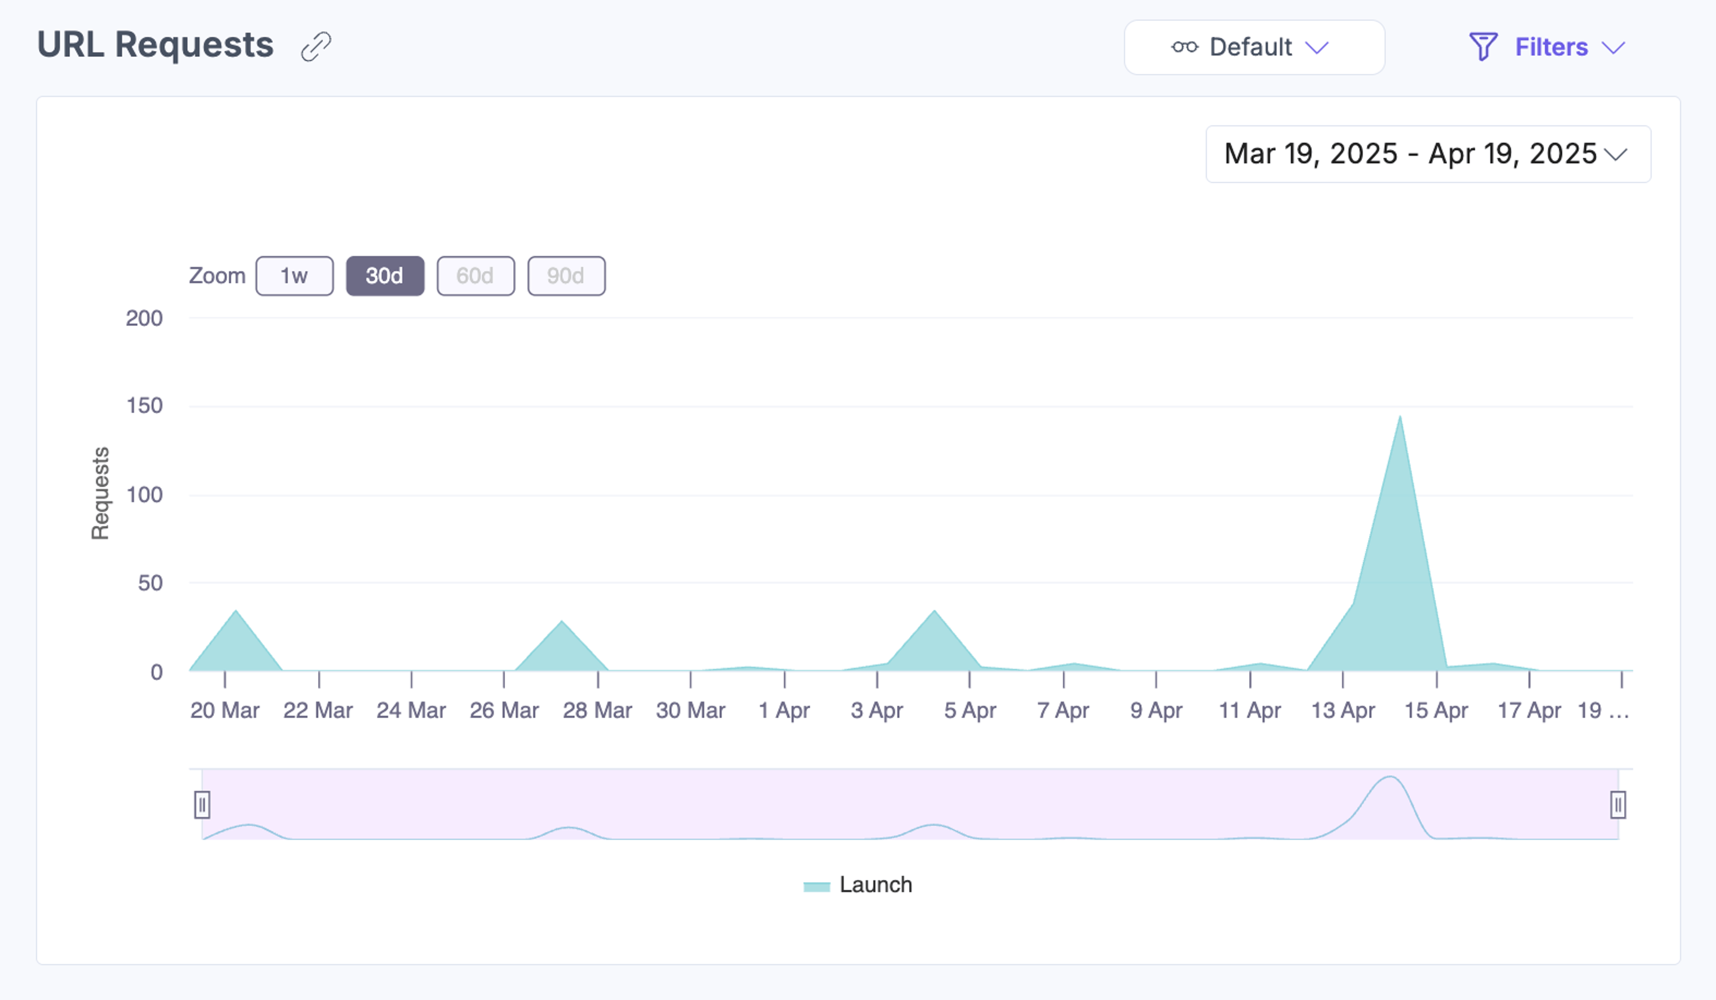Copy link icon next to URL Requests
Image resolution: width=1716 pixels, height=1000 pixels.
[x=316, y=46]
